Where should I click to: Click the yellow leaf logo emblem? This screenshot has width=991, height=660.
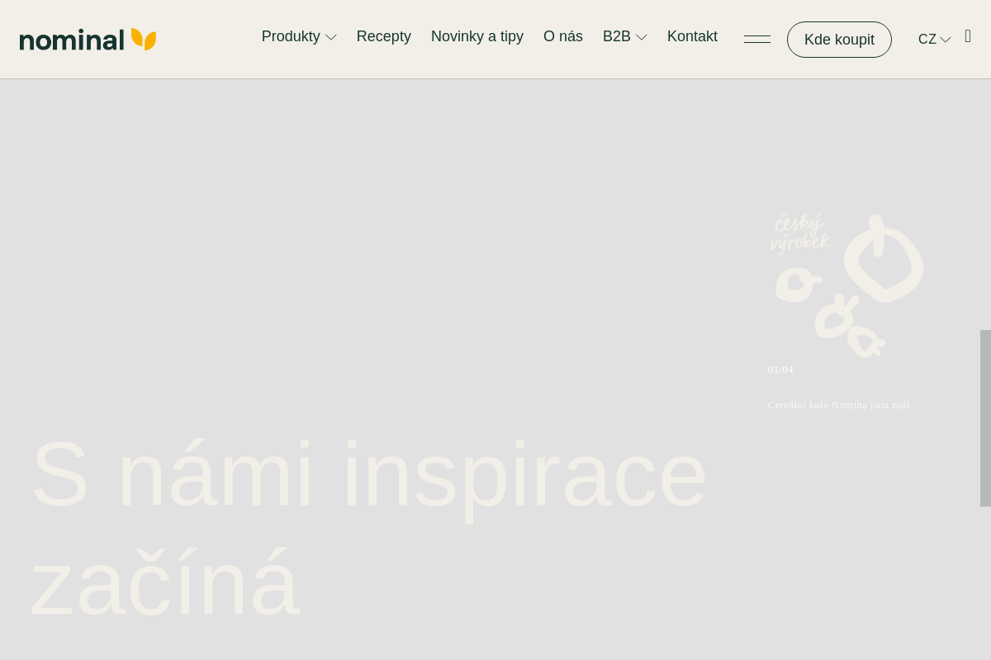point(144,39)
